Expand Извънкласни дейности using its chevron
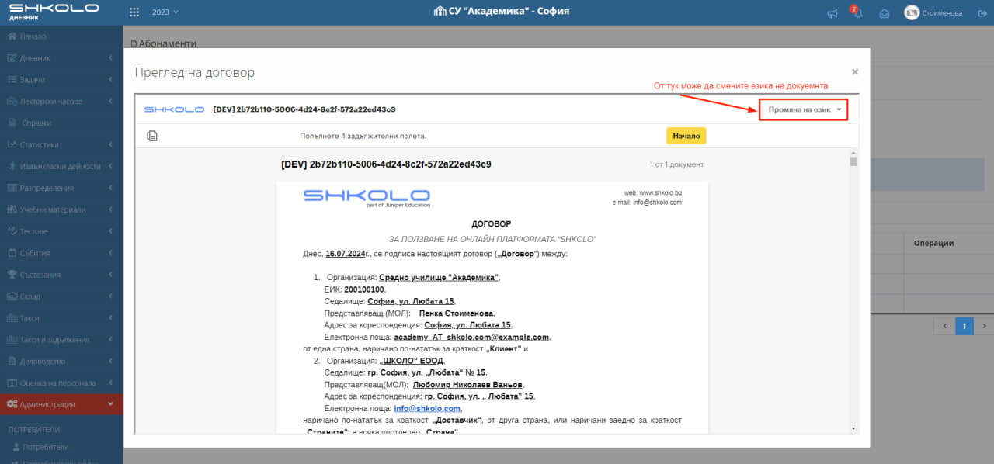The width and height of the screenshot is (994, 464). (111, 166)
